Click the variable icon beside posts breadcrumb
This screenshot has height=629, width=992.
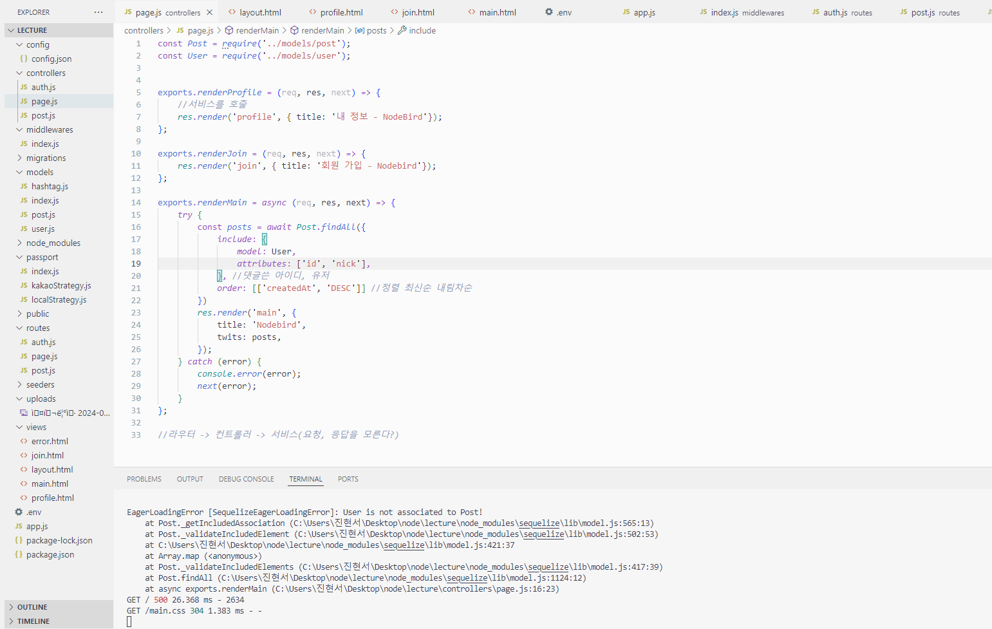[360, 30]
